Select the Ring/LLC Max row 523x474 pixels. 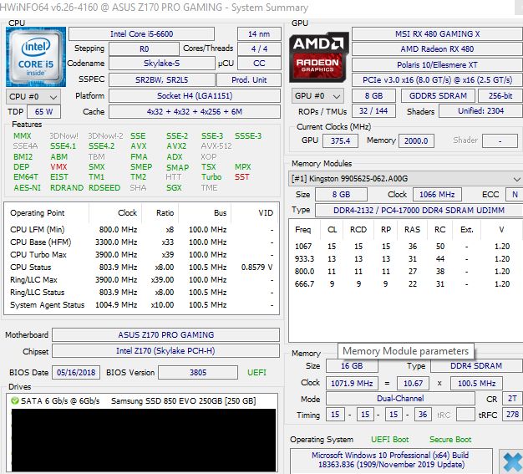[141, 280]
